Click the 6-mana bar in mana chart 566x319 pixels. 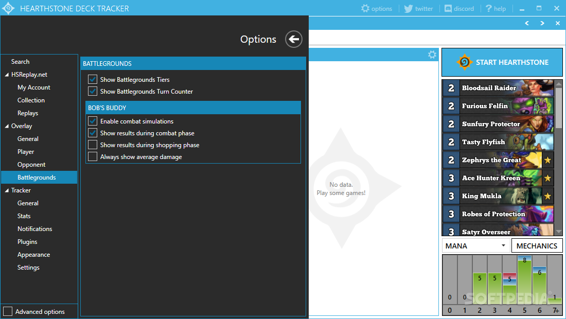[x=540, y=286]
